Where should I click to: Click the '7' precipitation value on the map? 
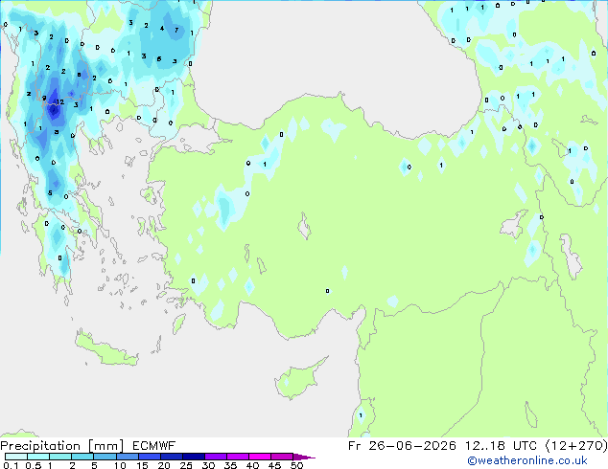pyautogui.click(x=176, y=30)
